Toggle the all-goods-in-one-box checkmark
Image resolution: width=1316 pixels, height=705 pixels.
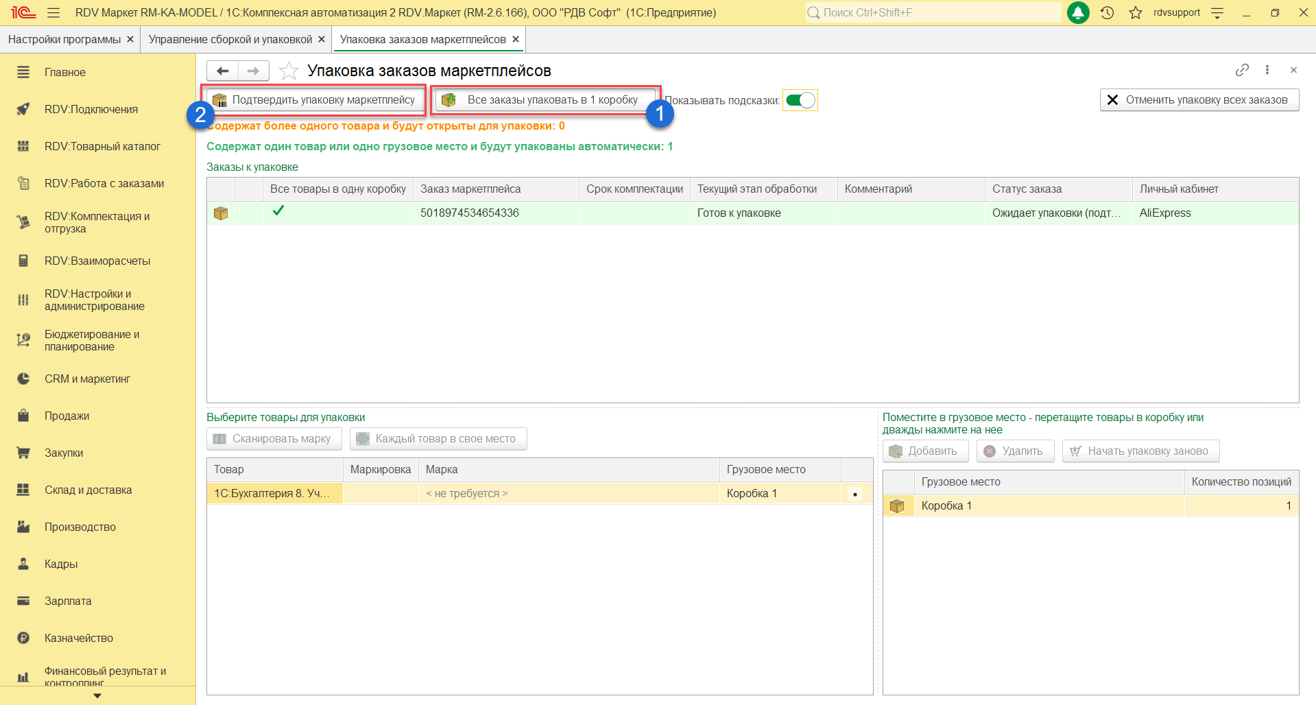click(278, 212)
